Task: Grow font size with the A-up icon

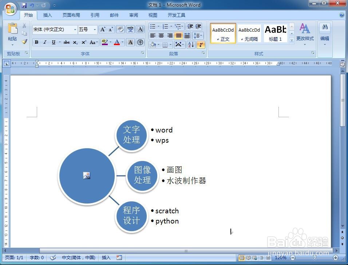Action: [x=103, y=29]
